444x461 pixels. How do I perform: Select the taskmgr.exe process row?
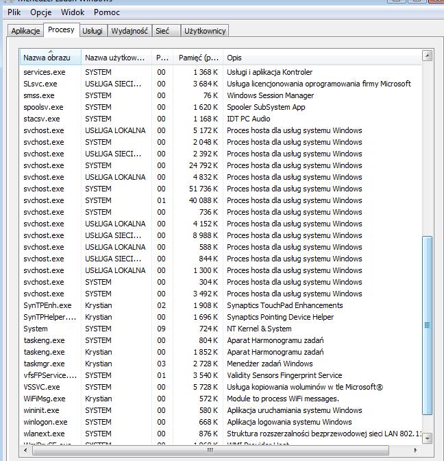click(44, 364)
